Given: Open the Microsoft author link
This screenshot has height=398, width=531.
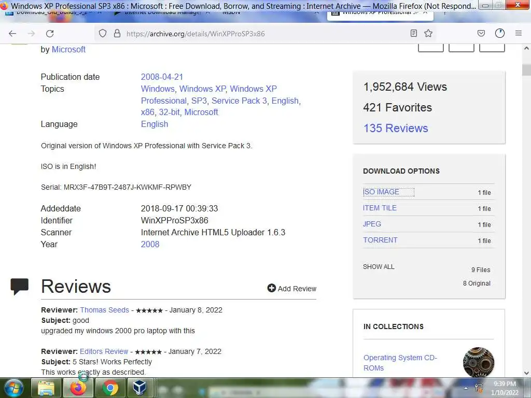Looking at the screenshot, I should pyautogui.click(x=68, y=49).
